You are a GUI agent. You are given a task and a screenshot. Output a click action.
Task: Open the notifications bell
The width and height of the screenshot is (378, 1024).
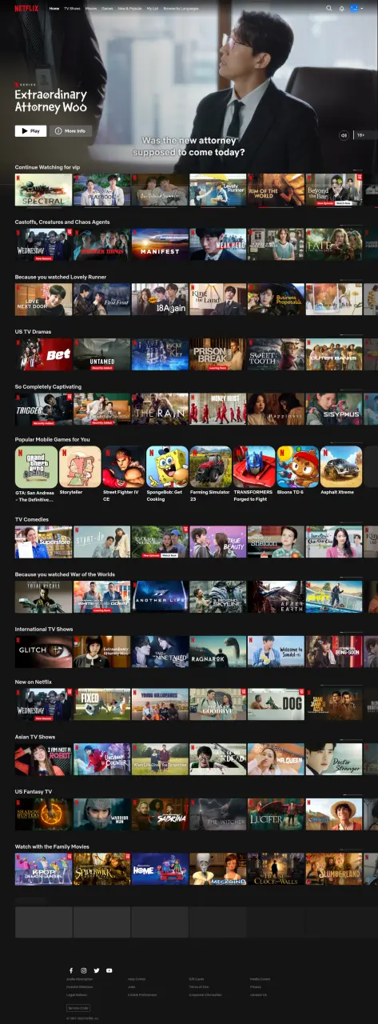click(x=342, y=8)
